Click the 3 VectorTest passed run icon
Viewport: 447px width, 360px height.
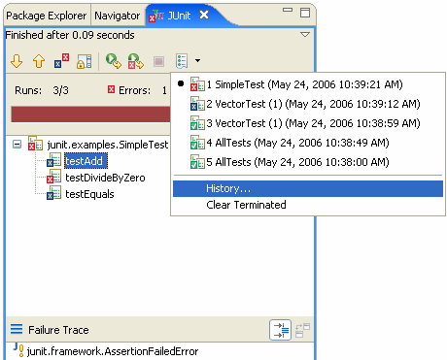click(x=197, y=122)
